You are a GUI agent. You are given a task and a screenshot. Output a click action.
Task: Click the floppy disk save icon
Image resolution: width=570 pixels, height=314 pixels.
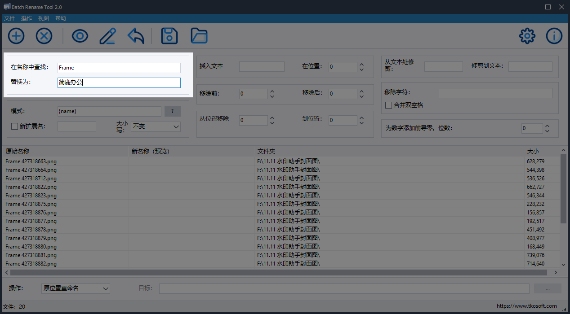tap(169, 36)
